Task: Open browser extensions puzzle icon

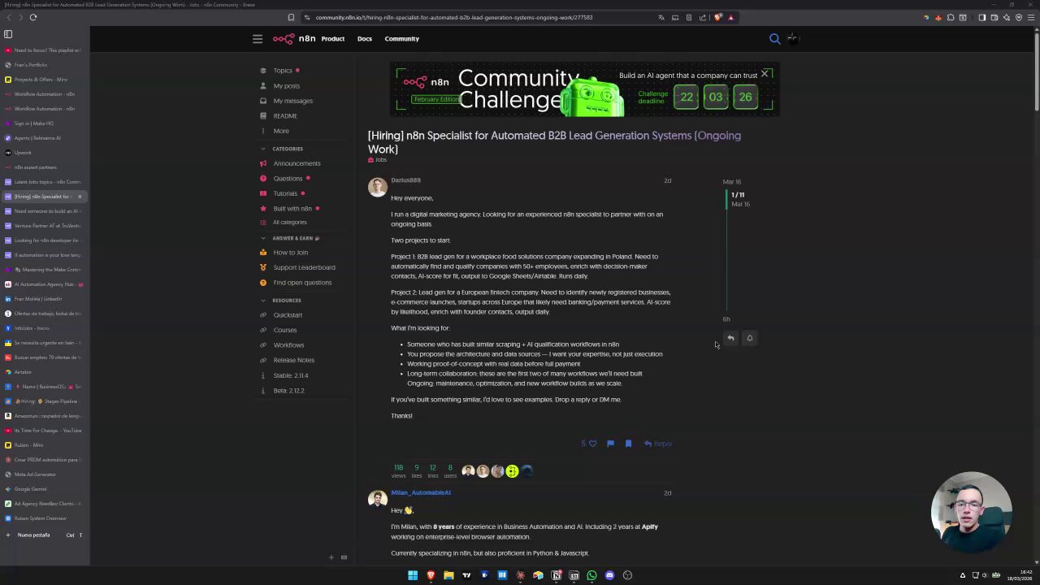Action: [951, 17]
